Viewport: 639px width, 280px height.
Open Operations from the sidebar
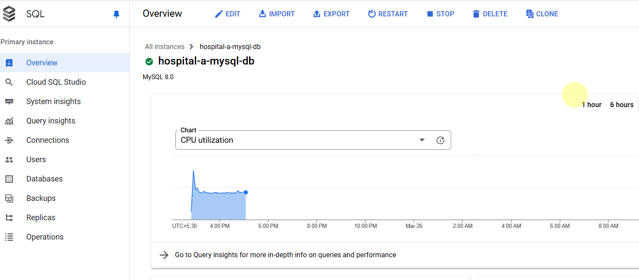click(45, 237)
